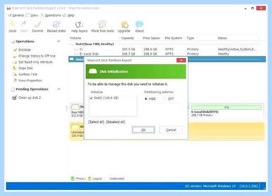Collapse the Pending Operations section
Viewport: 272px width, 196px height.
(x=59, y=89)
